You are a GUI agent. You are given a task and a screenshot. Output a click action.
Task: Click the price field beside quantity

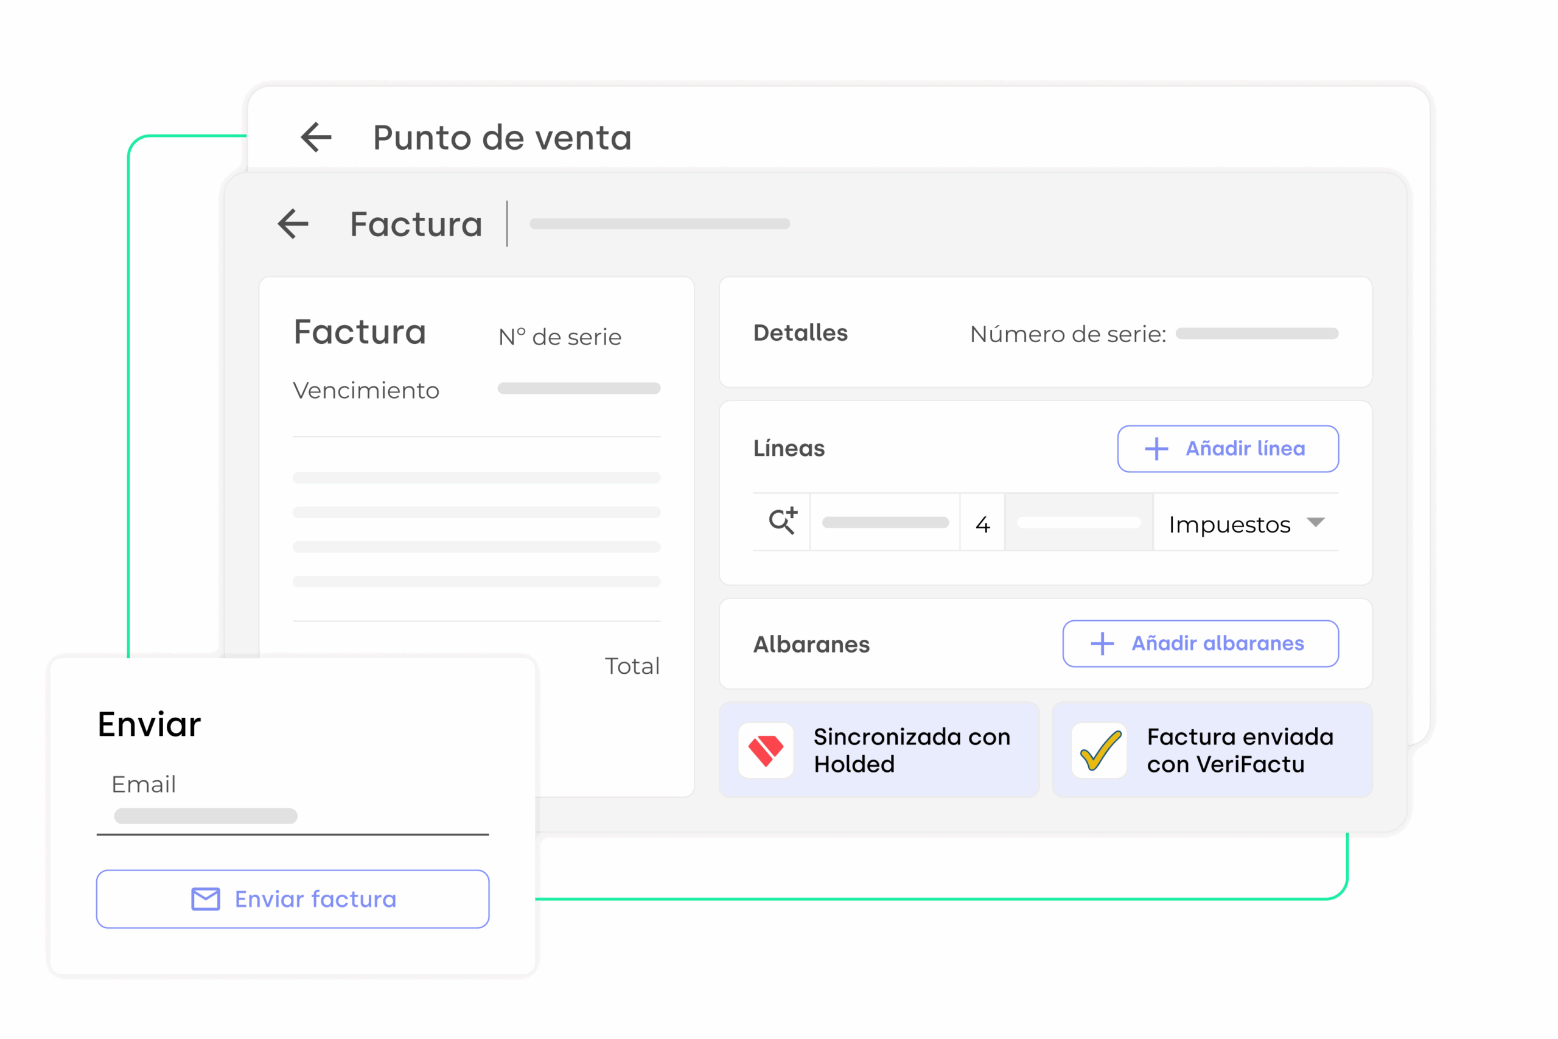[x=1078, y=523]
